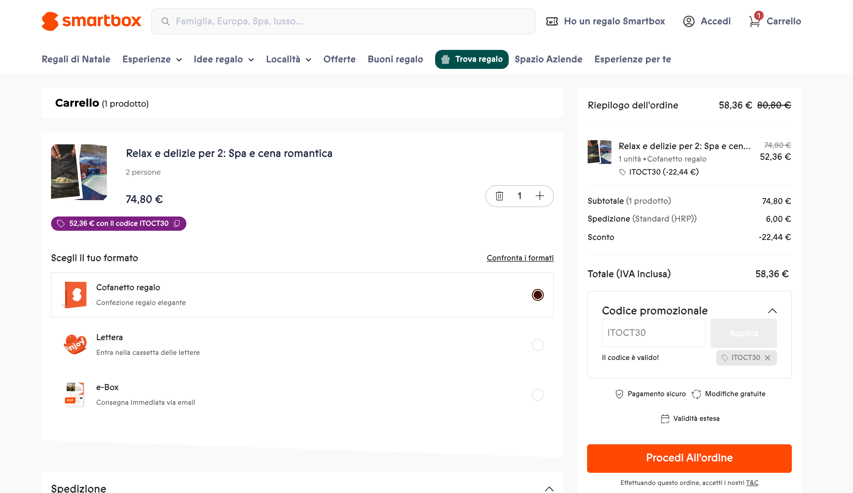
Task: Open the T&C link
Action: point(752,483)
